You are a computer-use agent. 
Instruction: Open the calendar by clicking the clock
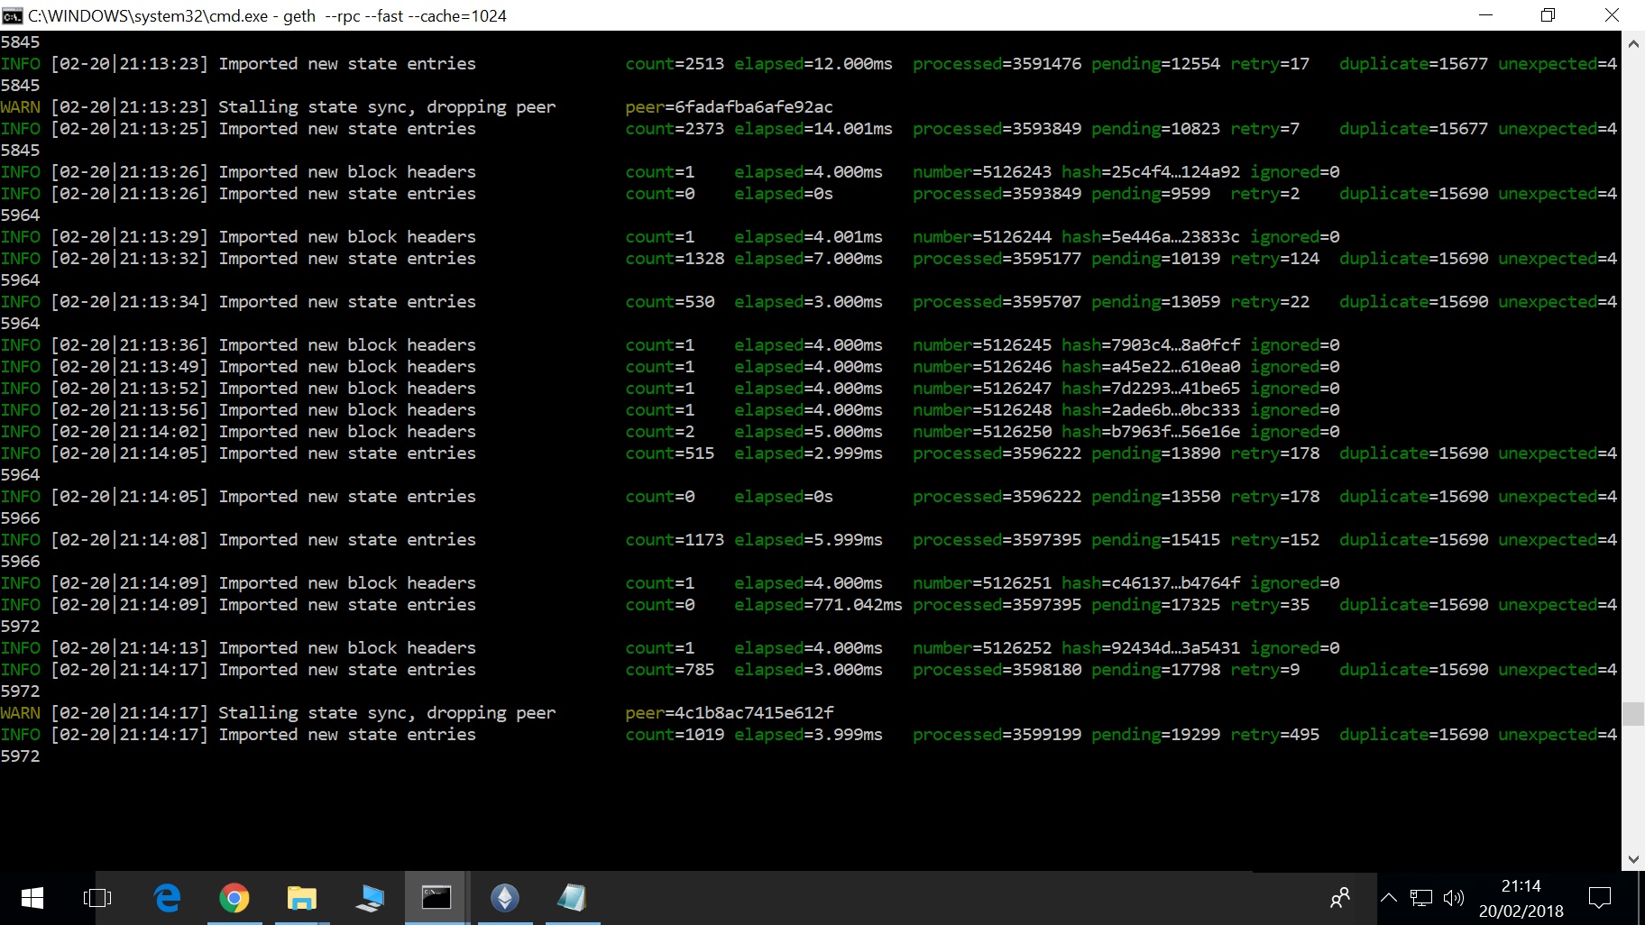coord(1522,897)
